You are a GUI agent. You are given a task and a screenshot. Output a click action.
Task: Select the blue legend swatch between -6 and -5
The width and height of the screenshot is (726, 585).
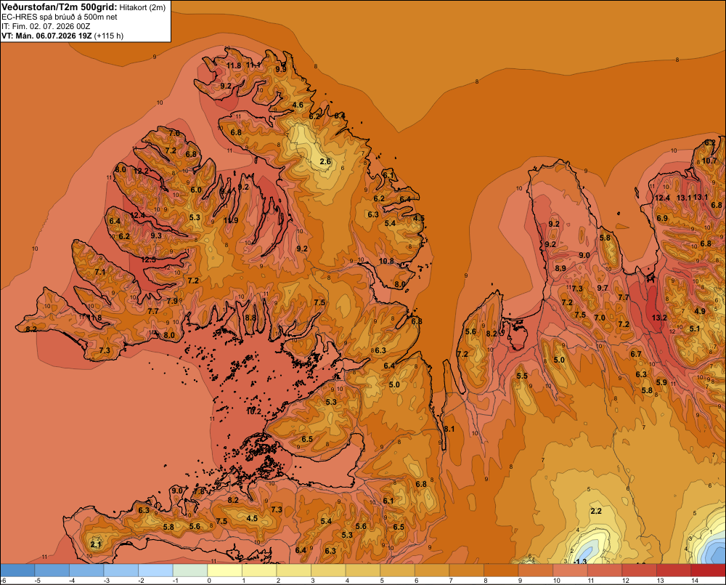(17, 570)
